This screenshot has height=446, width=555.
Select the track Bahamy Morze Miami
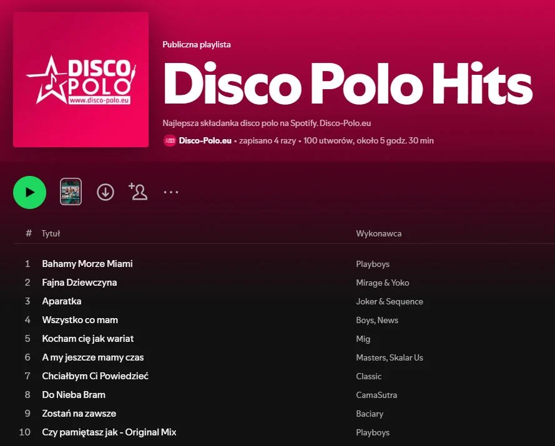click(x=87, y=264)
